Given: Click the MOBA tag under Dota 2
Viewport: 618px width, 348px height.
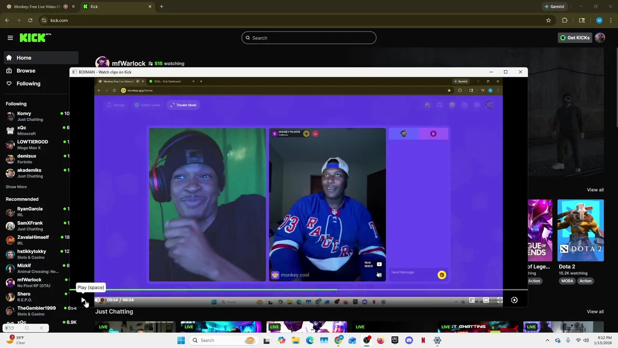Looking at the screenshot, I should pos(567,281).
